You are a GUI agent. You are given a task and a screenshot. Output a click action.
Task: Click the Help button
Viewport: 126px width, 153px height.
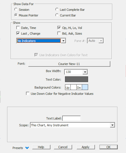(x=41, y=147)
